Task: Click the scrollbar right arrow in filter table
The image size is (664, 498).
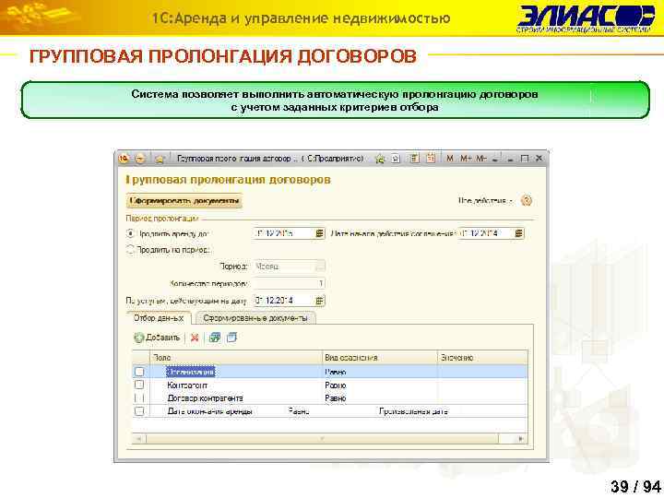Action: tap(521, 439)
